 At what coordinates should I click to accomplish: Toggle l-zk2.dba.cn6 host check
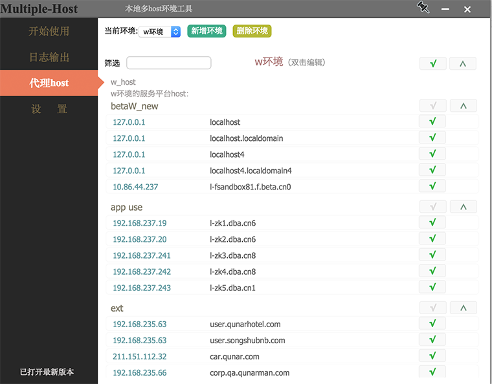(432, 239)
